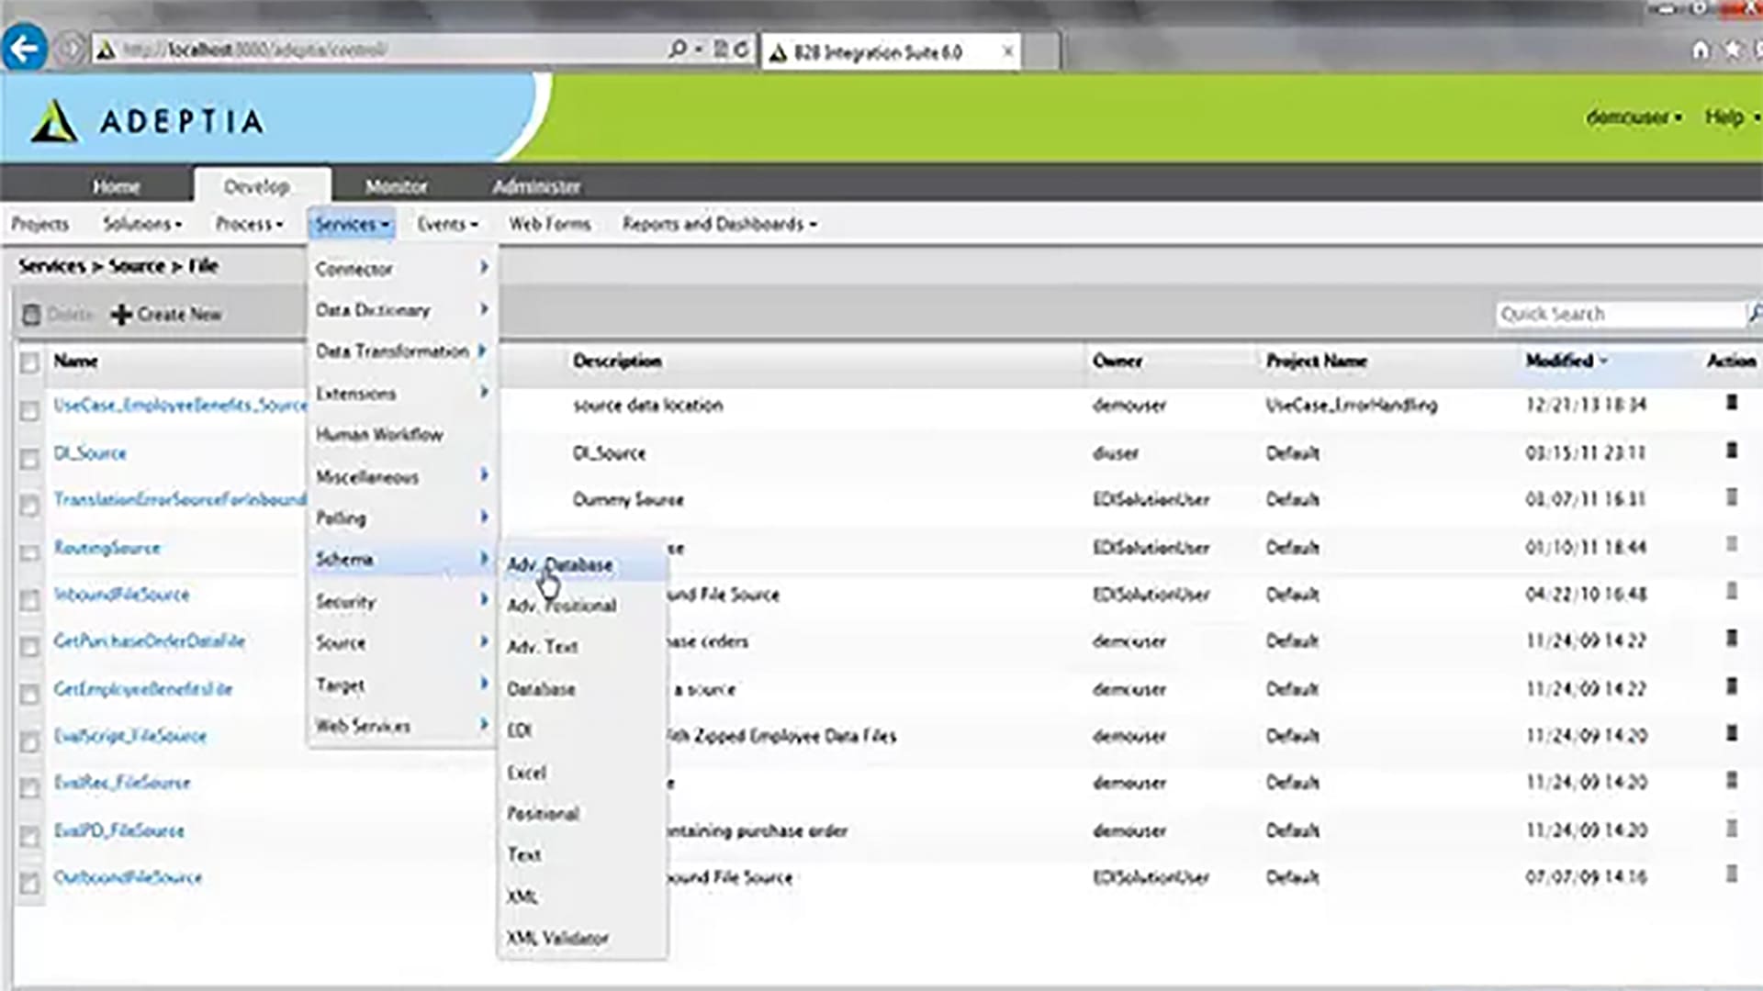The image size is (1763, 991).
Task: Click the Delete trash icon
Action: [x=31, y=315]
